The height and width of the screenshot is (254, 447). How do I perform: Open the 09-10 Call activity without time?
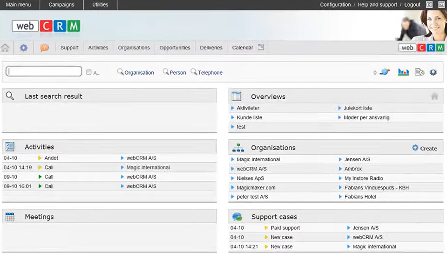pos(49,177)
